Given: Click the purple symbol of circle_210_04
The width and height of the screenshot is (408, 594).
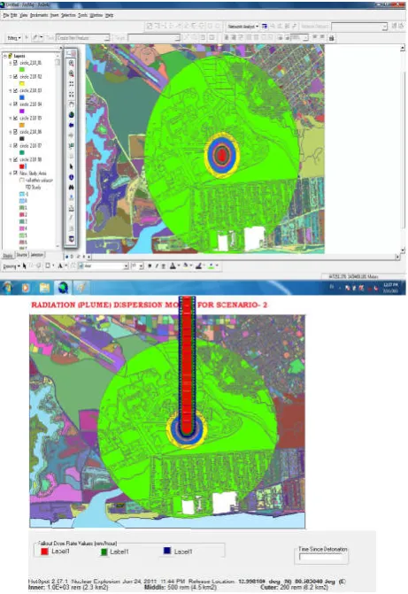Looking at the screenshot, I should pos(22,111).
